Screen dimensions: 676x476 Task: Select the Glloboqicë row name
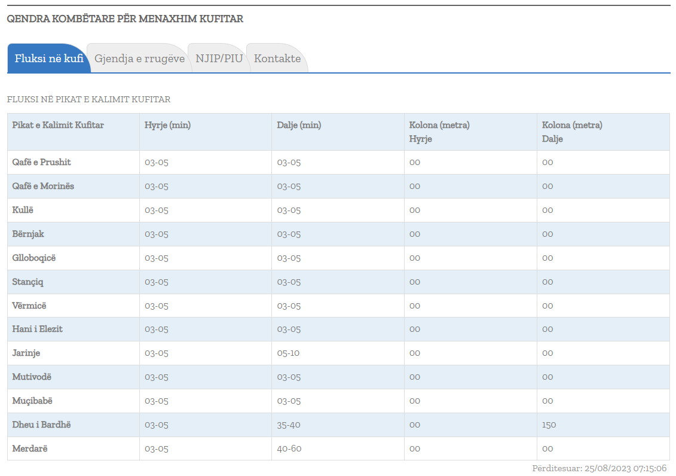(x=34, y=258)
